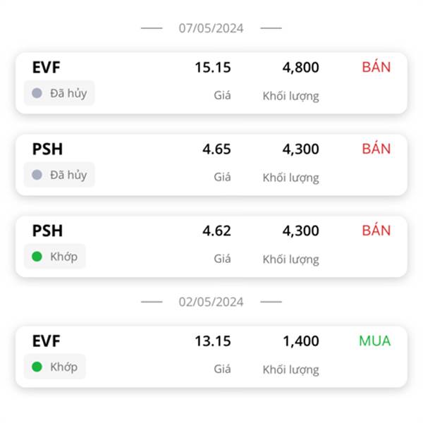The image size is (423, 423).
Task: Click the volume 1,400 on EVF buy order
Action: pyautogui.click(x=301, y=341)
